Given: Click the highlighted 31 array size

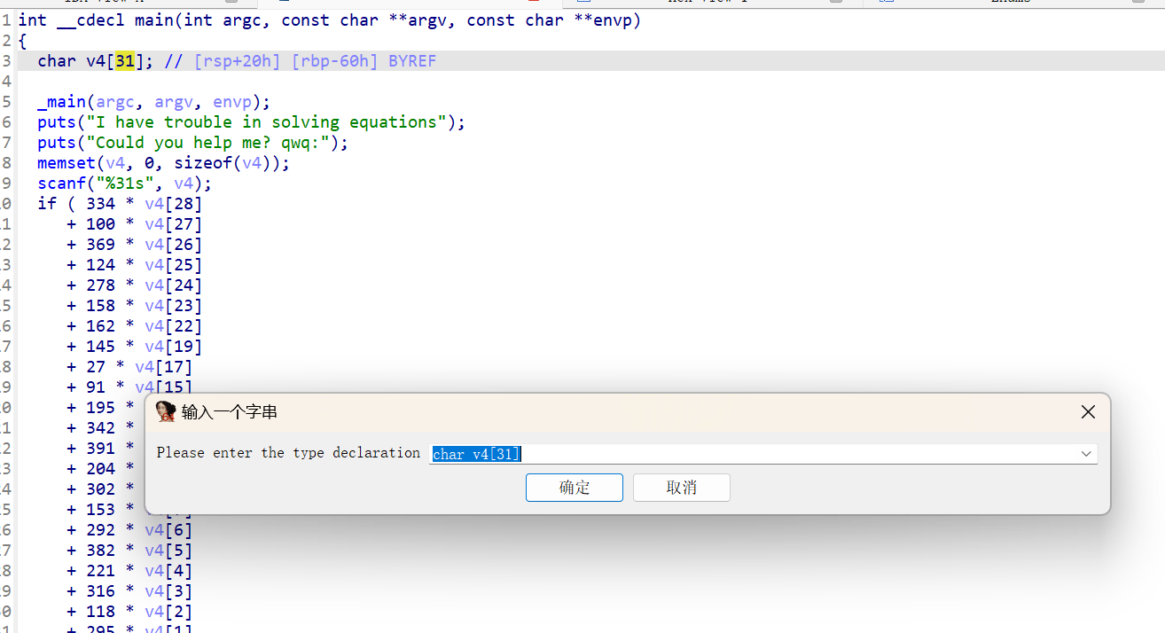Looking at the screenshot, I should (124, 61).
